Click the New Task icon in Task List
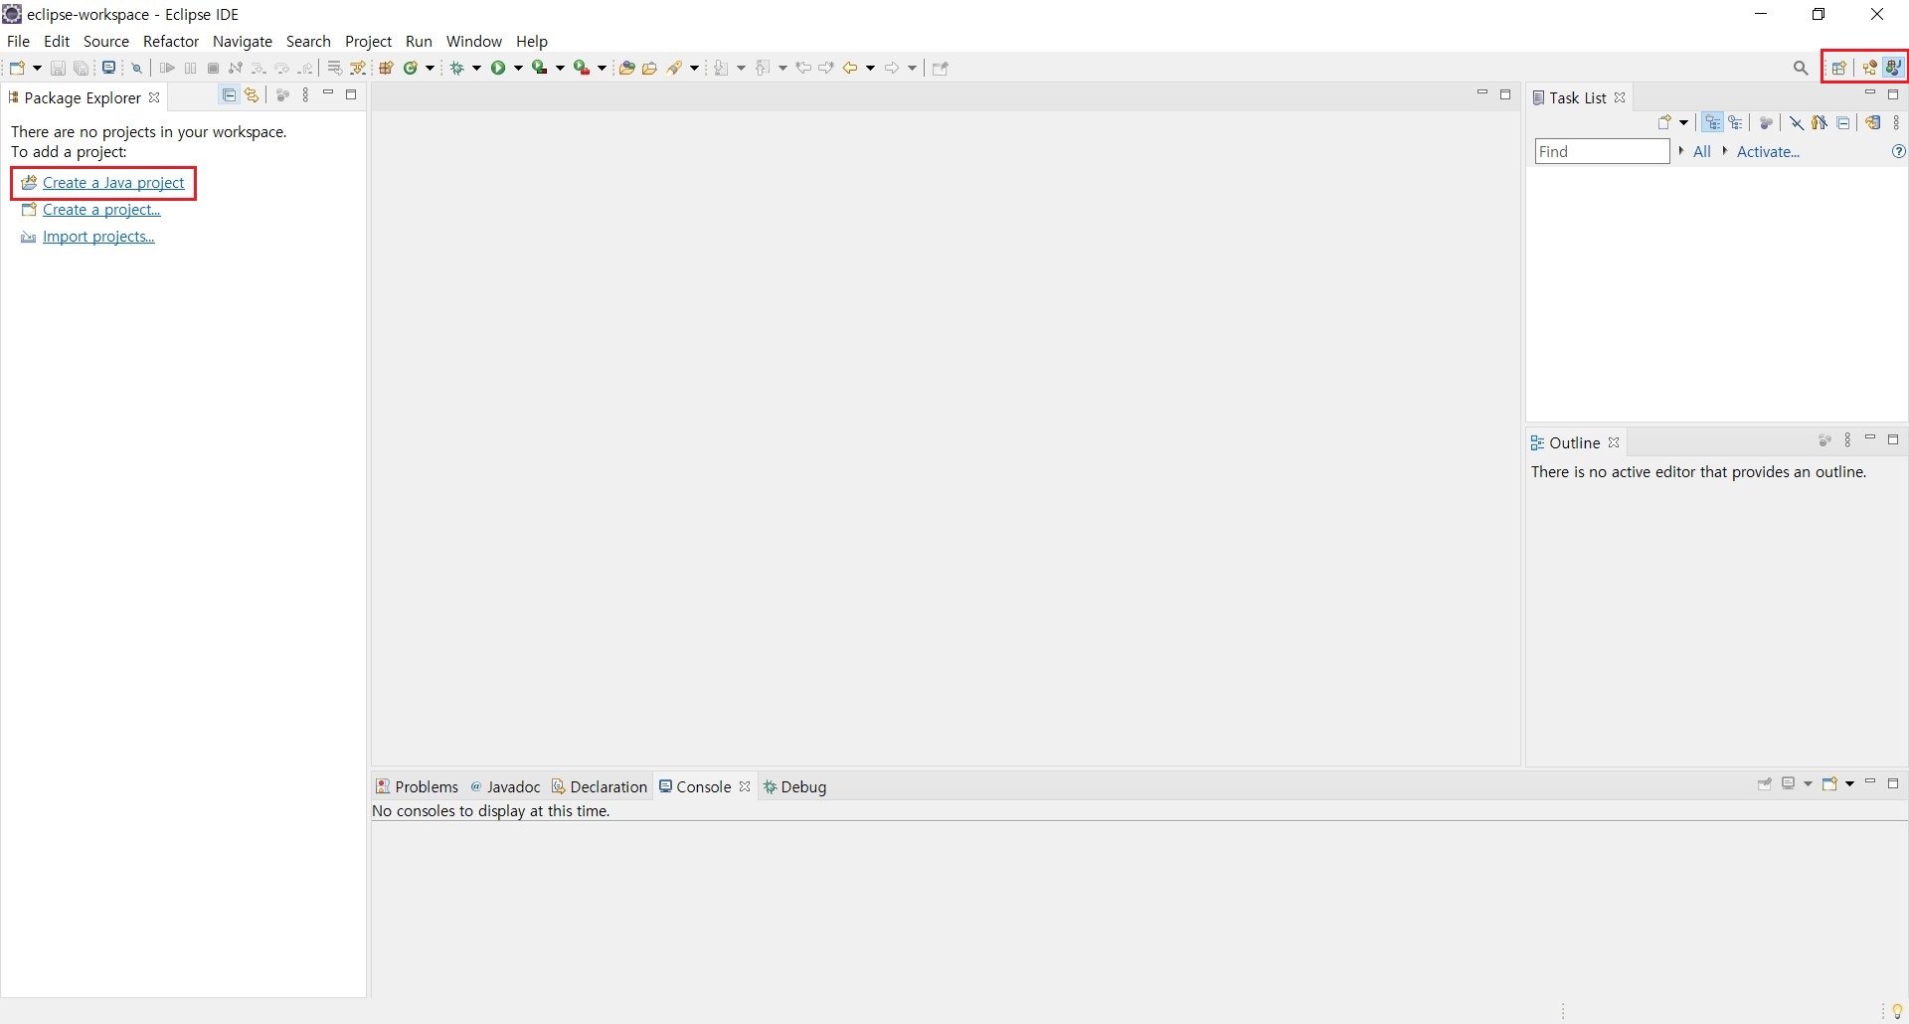 coord(1664,122)
